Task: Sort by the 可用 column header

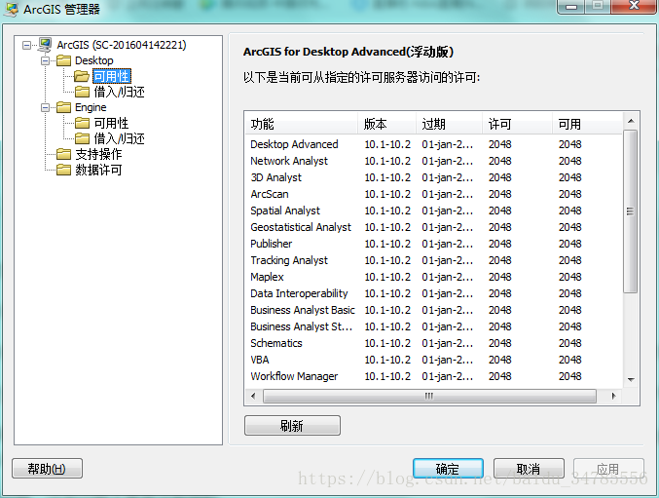Action: point(587,124)
